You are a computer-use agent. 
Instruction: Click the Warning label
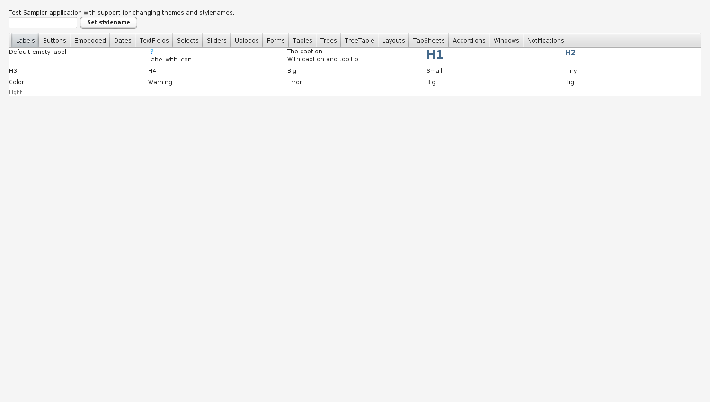(x=160, y=82)
